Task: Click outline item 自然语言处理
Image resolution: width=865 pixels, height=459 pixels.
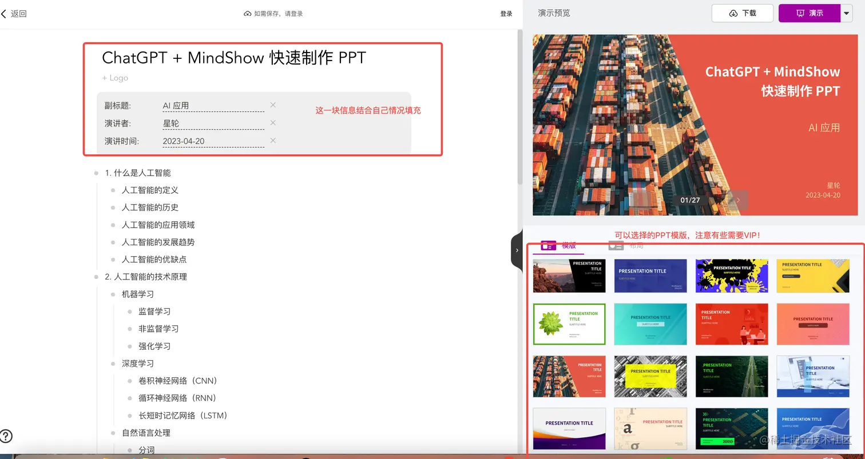Action: [146, 433]
